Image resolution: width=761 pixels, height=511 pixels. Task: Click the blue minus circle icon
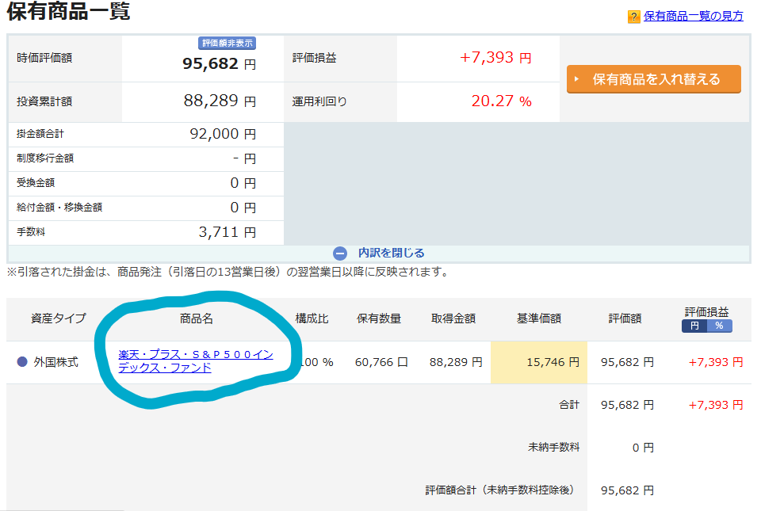pyautogui.click(x=340, y=254)
